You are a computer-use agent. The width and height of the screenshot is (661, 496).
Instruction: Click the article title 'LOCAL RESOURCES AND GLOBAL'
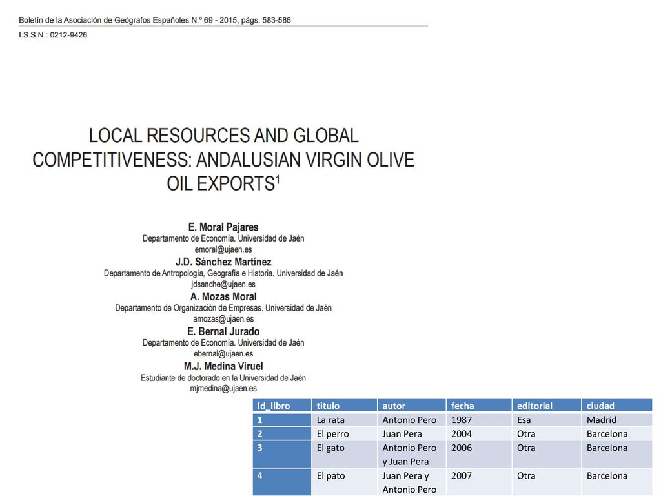coord(223,136)
